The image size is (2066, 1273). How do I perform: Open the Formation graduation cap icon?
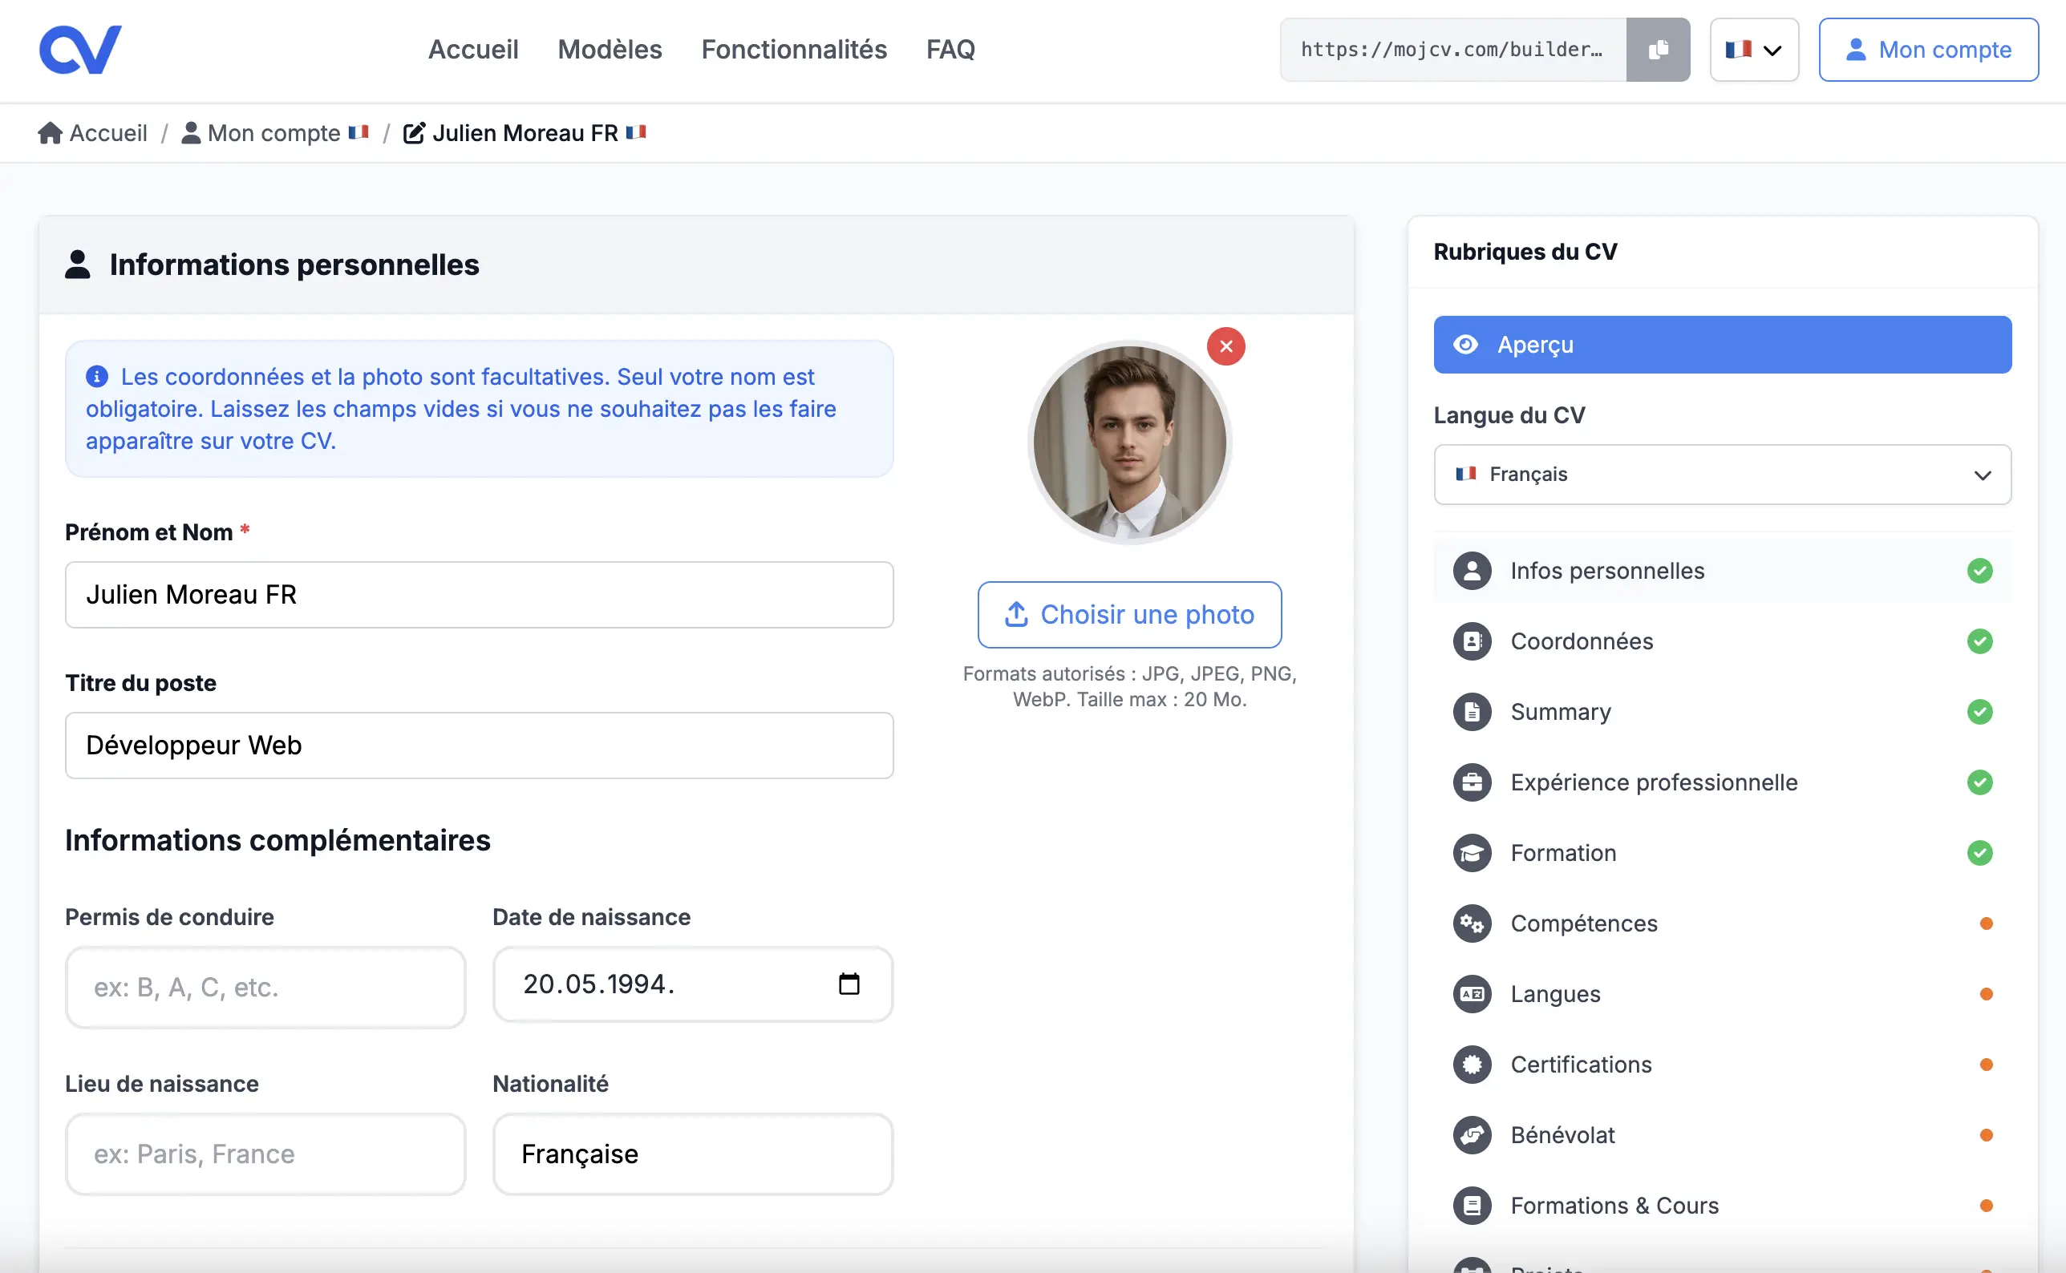point(1472,853)
